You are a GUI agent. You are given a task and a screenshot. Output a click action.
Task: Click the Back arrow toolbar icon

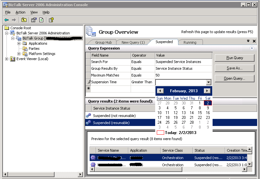coord(6,20)
